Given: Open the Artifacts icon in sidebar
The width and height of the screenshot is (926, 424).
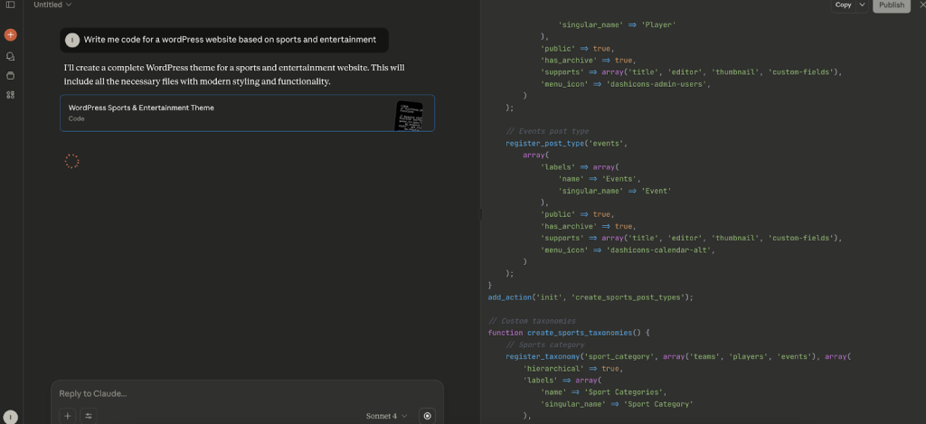Looking at the screenshot, I should (10, 94).
